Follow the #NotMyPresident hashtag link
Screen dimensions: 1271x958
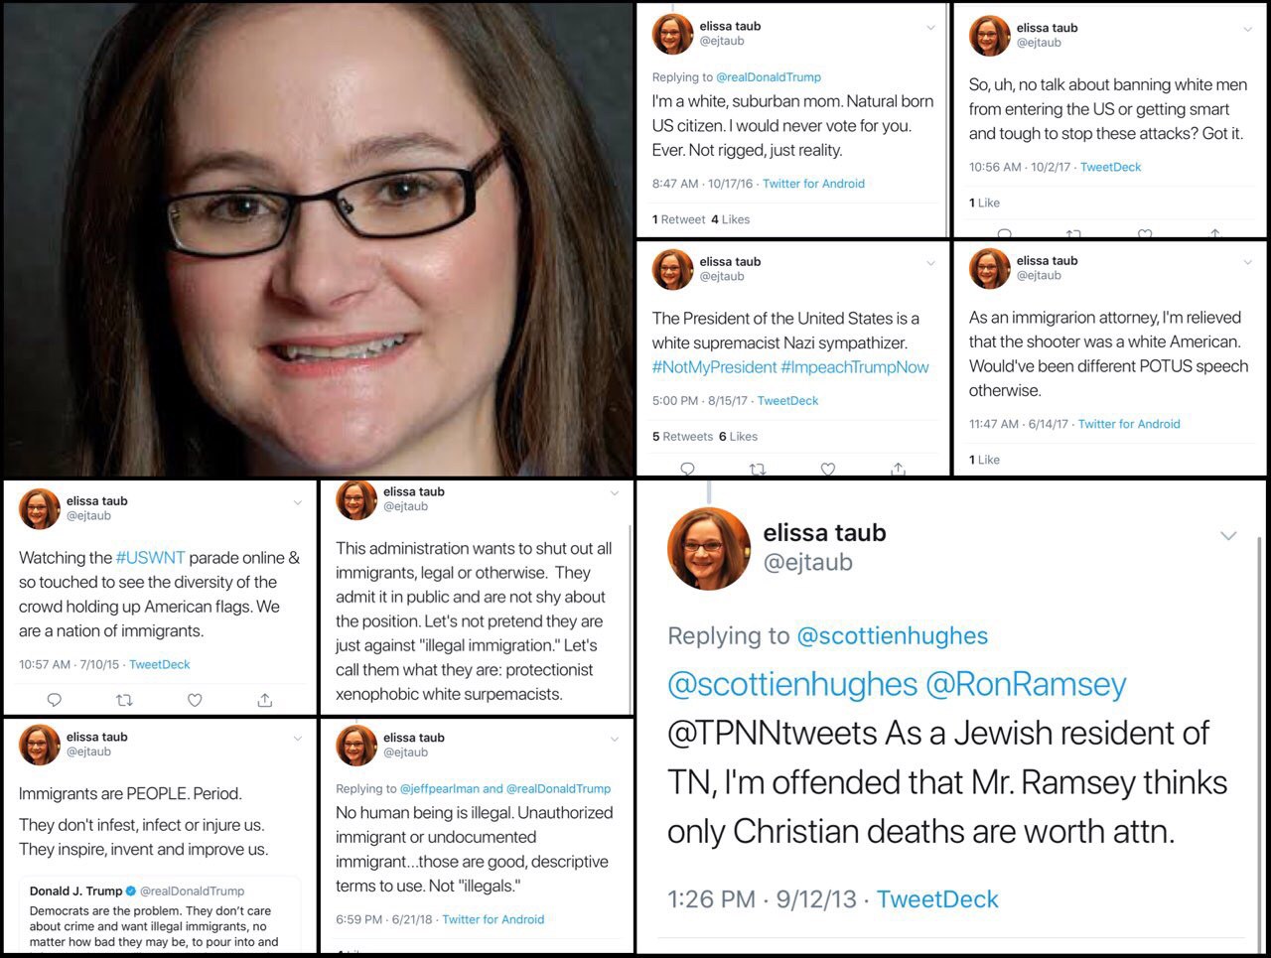(x=714, y=367)
